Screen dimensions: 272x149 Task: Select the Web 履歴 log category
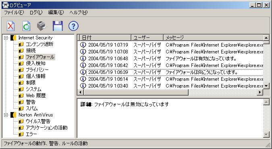36,96
